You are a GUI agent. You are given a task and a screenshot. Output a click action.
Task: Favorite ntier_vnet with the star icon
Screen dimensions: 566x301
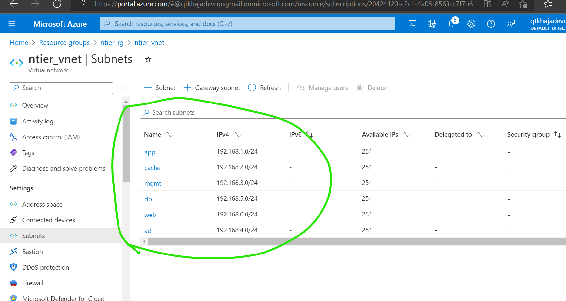tap(148, 59)
